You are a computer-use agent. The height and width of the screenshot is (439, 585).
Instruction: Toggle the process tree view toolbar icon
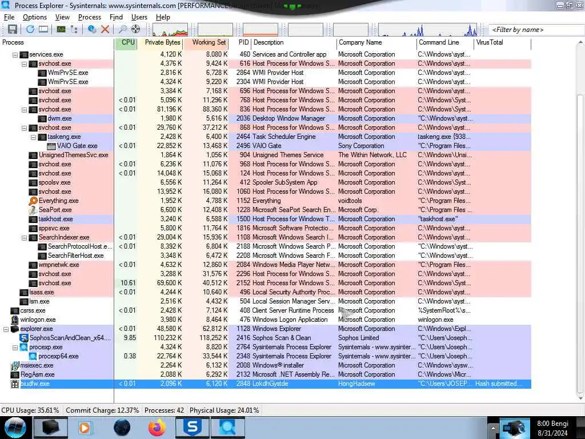(74, 29)
